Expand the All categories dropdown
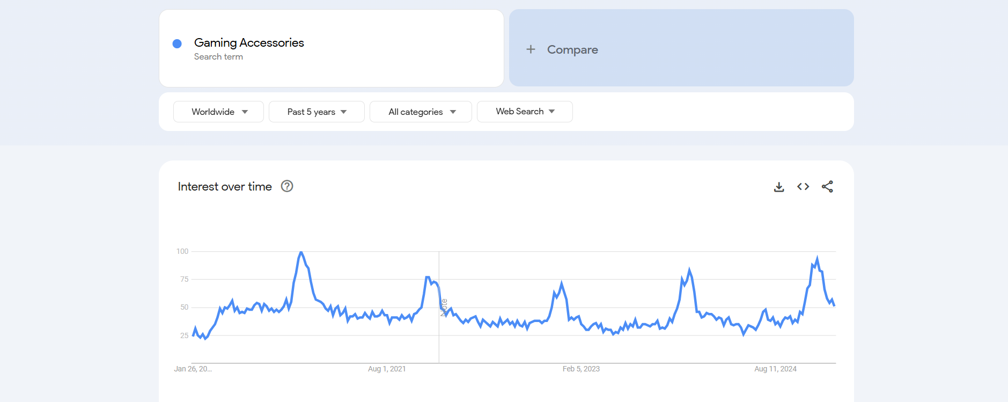Screen dimensions: 1008x402 [421, 112]
